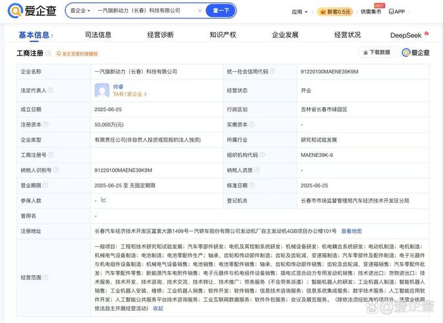Click help icon beside 核准日期
Screen dimensions: 443x323
(252, 185)
